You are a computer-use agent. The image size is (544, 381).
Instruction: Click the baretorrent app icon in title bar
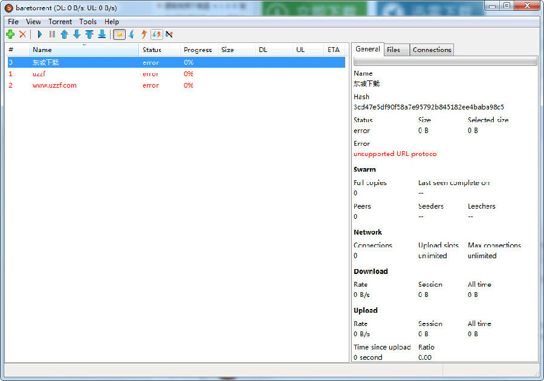coord(8,8)
